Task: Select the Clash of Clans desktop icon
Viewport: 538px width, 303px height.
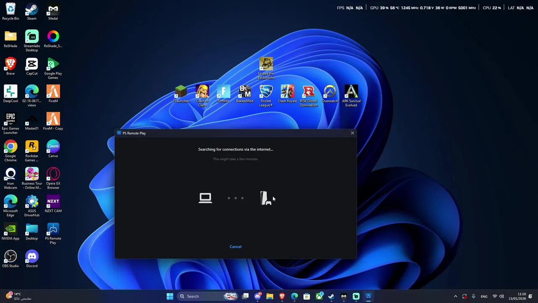Action: coord(202,96)
